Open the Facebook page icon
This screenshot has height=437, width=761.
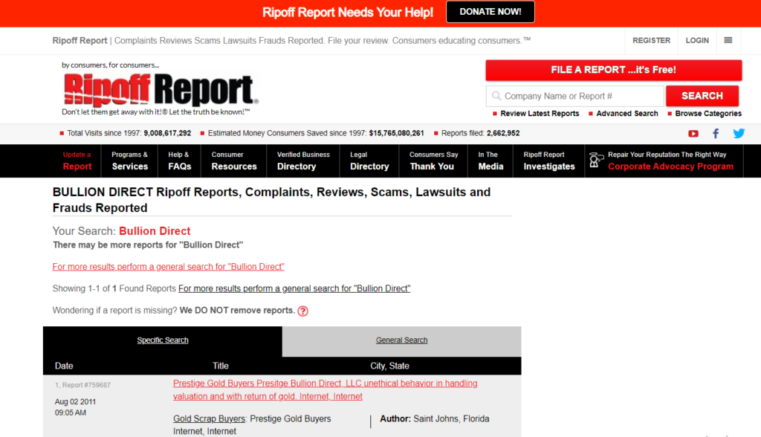pyautogui.click(x=716, y=134)
